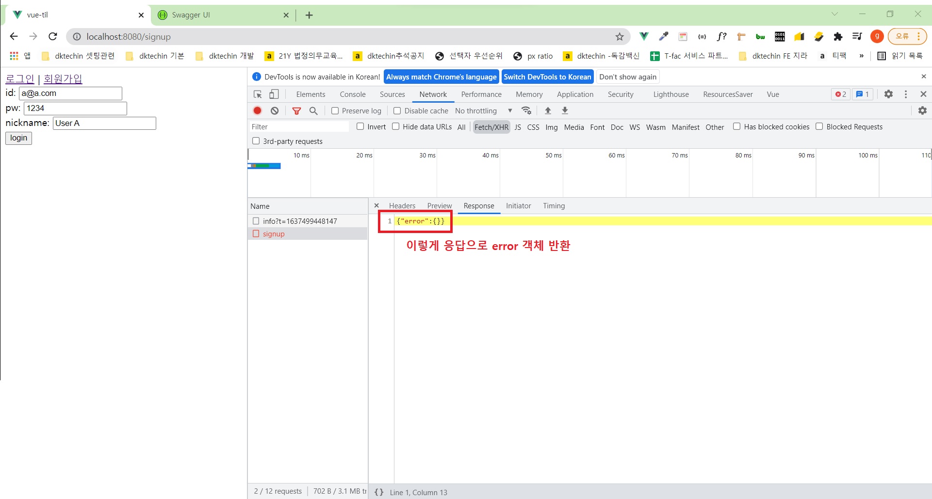Click the nickname input field
Viewport: 932px width, 499px height.
(x=104, y=124)
